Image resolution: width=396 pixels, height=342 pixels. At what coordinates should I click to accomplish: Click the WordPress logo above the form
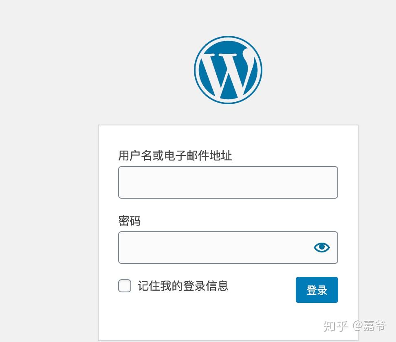pyautogui.click(x=228, y=70)
